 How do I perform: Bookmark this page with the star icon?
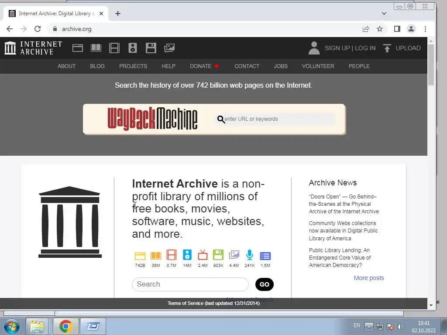(x=380, y=29)
